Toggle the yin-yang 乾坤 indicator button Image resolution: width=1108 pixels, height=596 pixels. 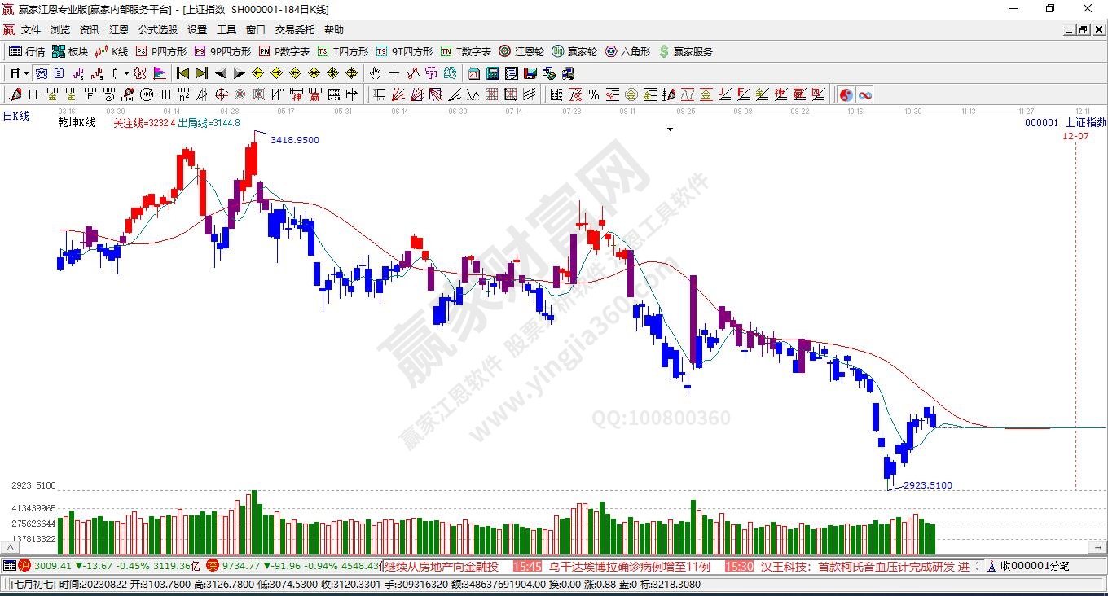(846, 94)
